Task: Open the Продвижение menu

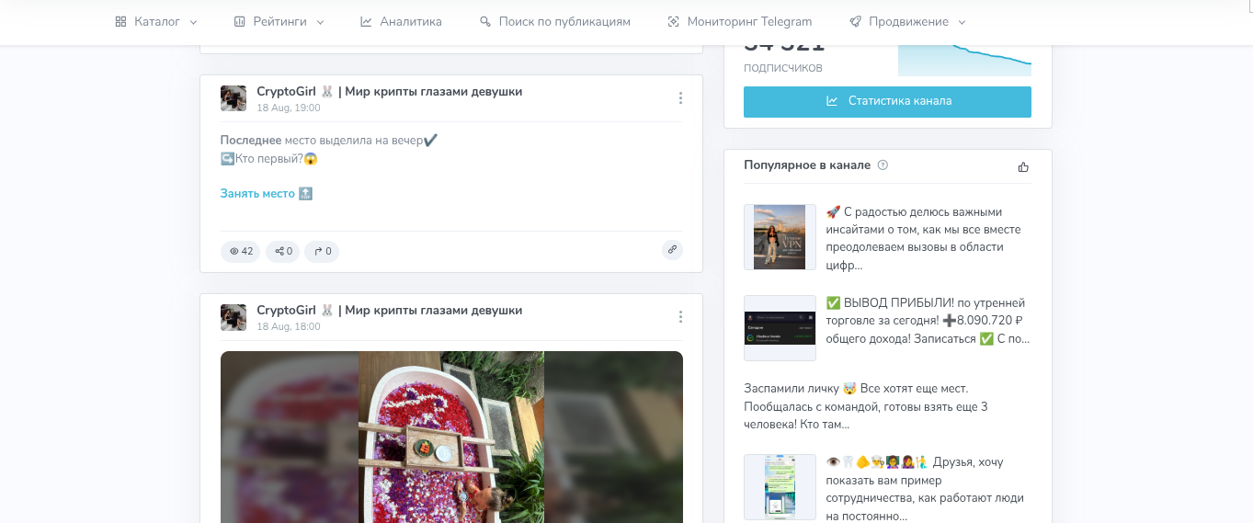Action: tap(907, 21)
